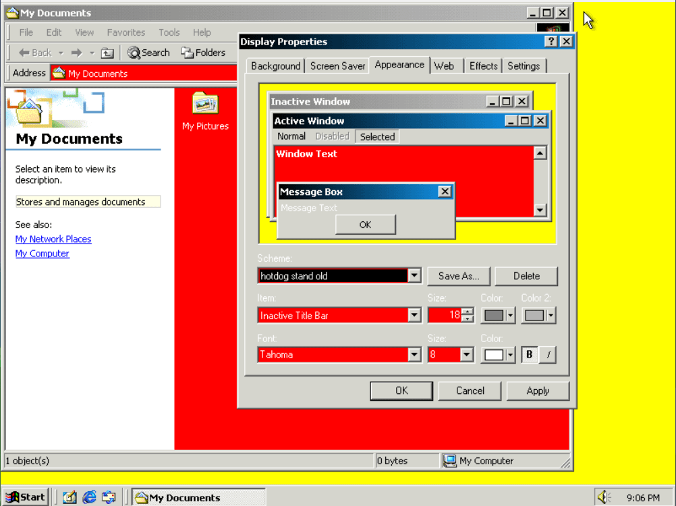Viewport: 676px width, 506px height.
Task: Expand the Item dropdown list
Action: click(414, 315)
